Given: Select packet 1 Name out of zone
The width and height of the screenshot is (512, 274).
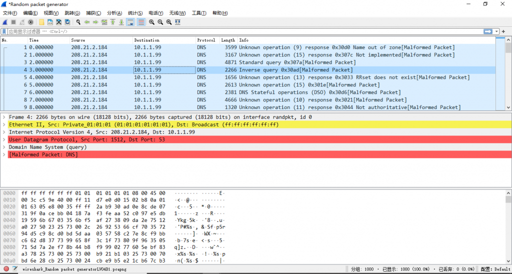Looking at the screenshot, I should point(248,47).
